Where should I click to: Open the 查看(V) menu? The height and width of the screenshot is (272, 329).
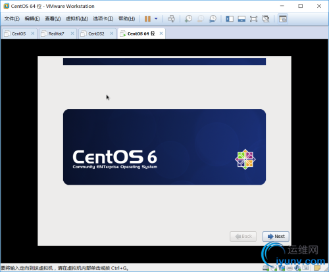53,19
